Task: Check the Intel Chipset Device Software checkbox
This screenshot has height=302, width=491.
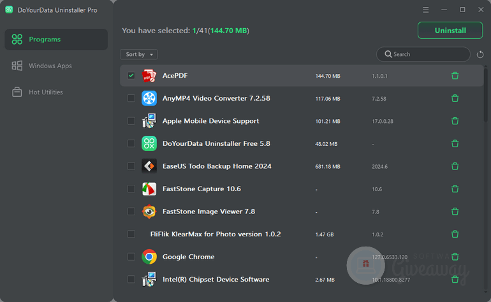Action: pyautogui.click(x=131, y=279)
